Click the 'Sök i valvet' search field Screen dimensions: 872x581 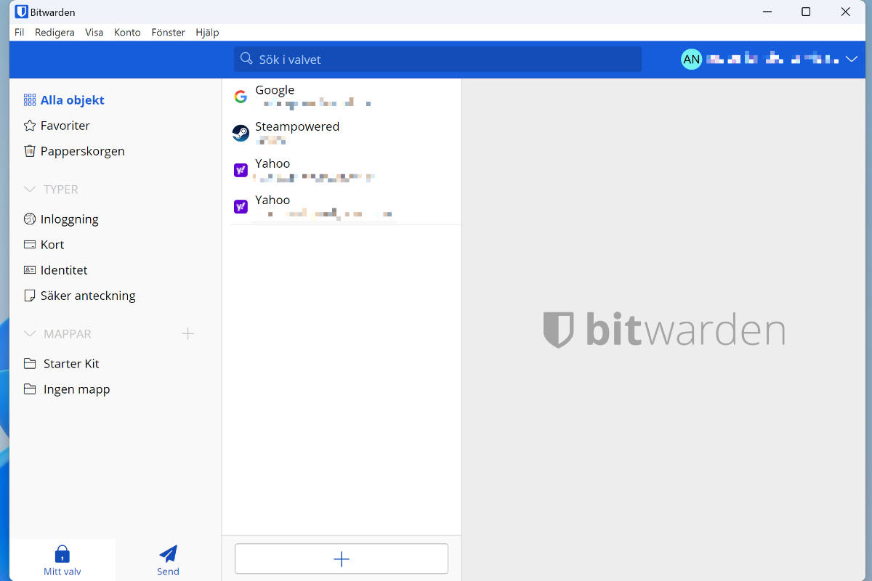point(437,60)
